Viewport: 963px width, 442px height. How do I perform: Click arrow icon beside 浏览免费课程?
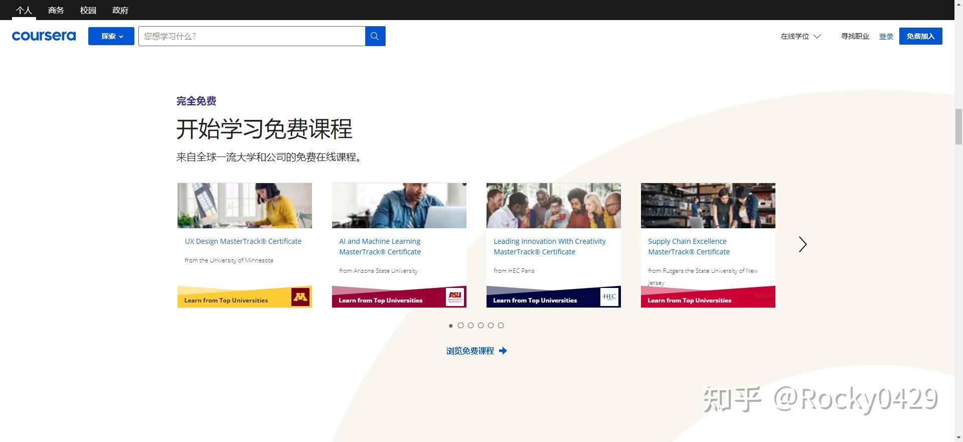point(503,351)
